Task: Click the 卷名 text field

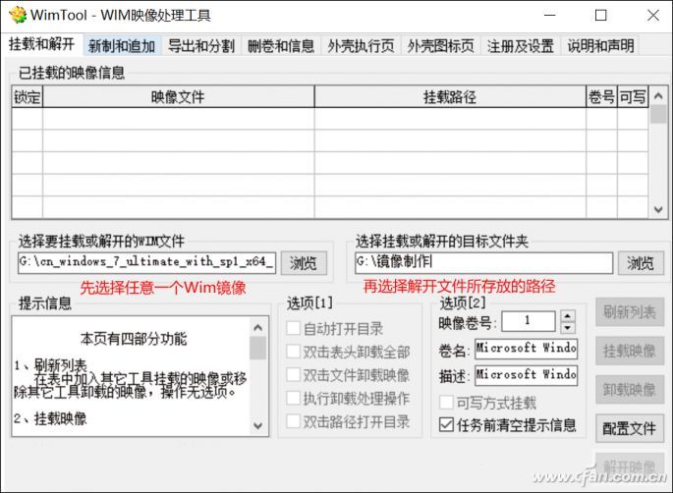Action: 526,349
